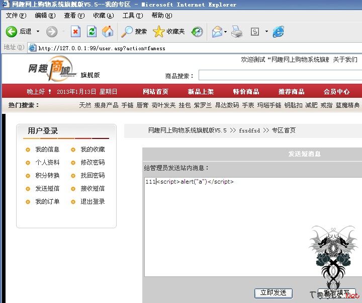Click the History clock toolbar icon
This screenshot has width=362, height=303.
197,32
